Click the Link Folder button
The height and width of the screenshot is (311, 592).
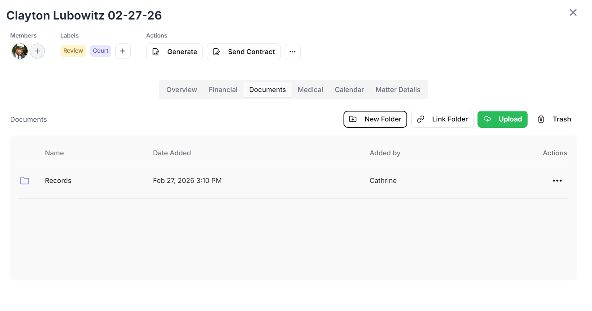(442, 119)
